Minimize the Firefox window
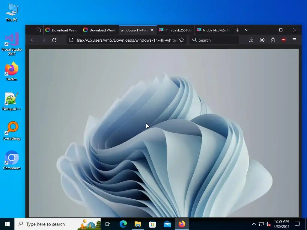 tap(267, 30)
